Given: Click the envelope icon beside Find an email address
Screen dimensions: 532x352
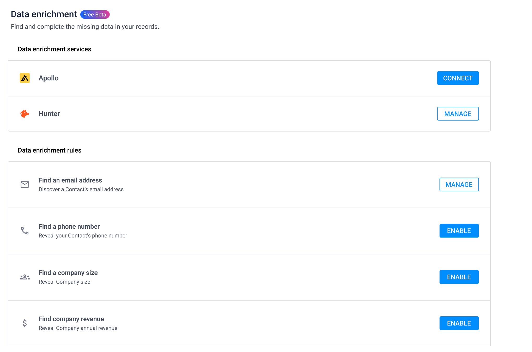Looking at the screenshot, I should [x=25, y=184].
